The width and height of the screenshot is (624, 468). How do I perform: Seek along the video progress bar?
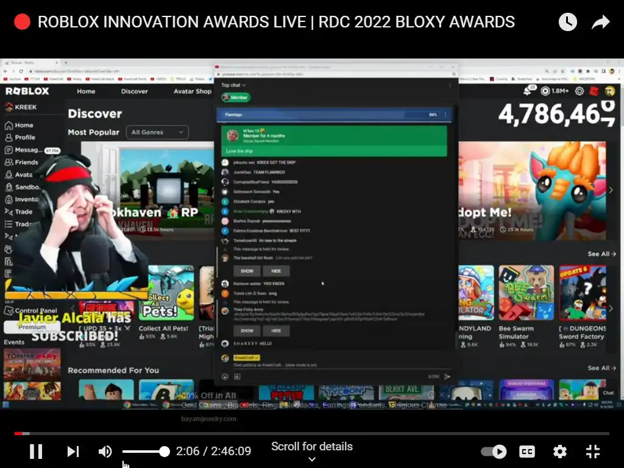pos(311,433)
